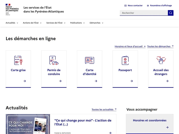Open the Horaires et coordonnées card

pos(150,123)
